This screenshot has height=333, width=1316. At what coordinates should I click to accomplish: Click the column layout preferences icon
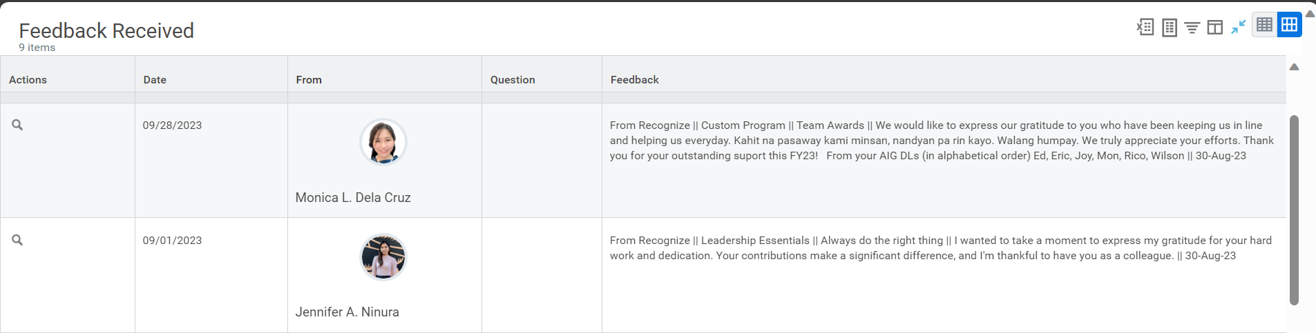1215,28
